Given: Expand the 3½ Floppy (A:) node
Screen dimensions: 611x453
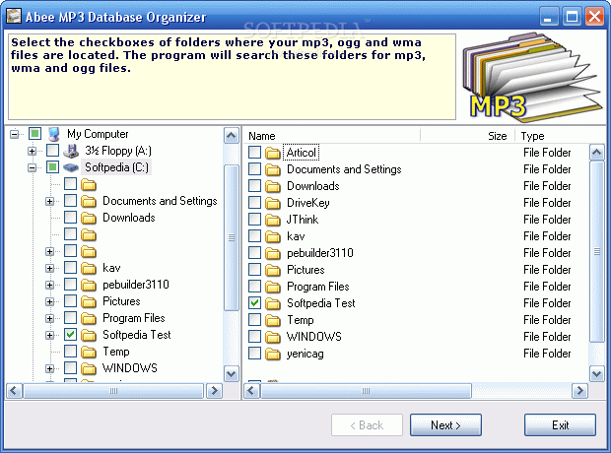Looking at the screenshot, I should (33, 151).
